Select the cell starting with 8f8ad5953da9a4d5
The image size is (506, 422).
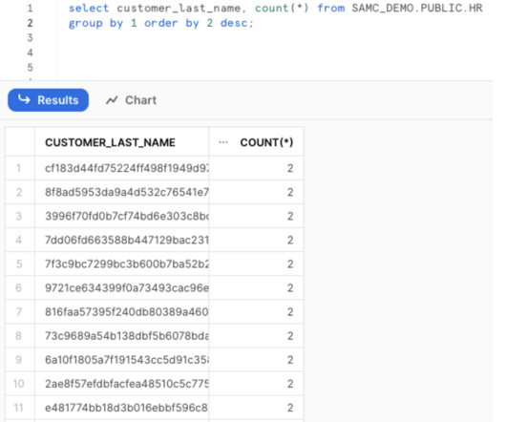pyautogui.click(x=121, y=192)
